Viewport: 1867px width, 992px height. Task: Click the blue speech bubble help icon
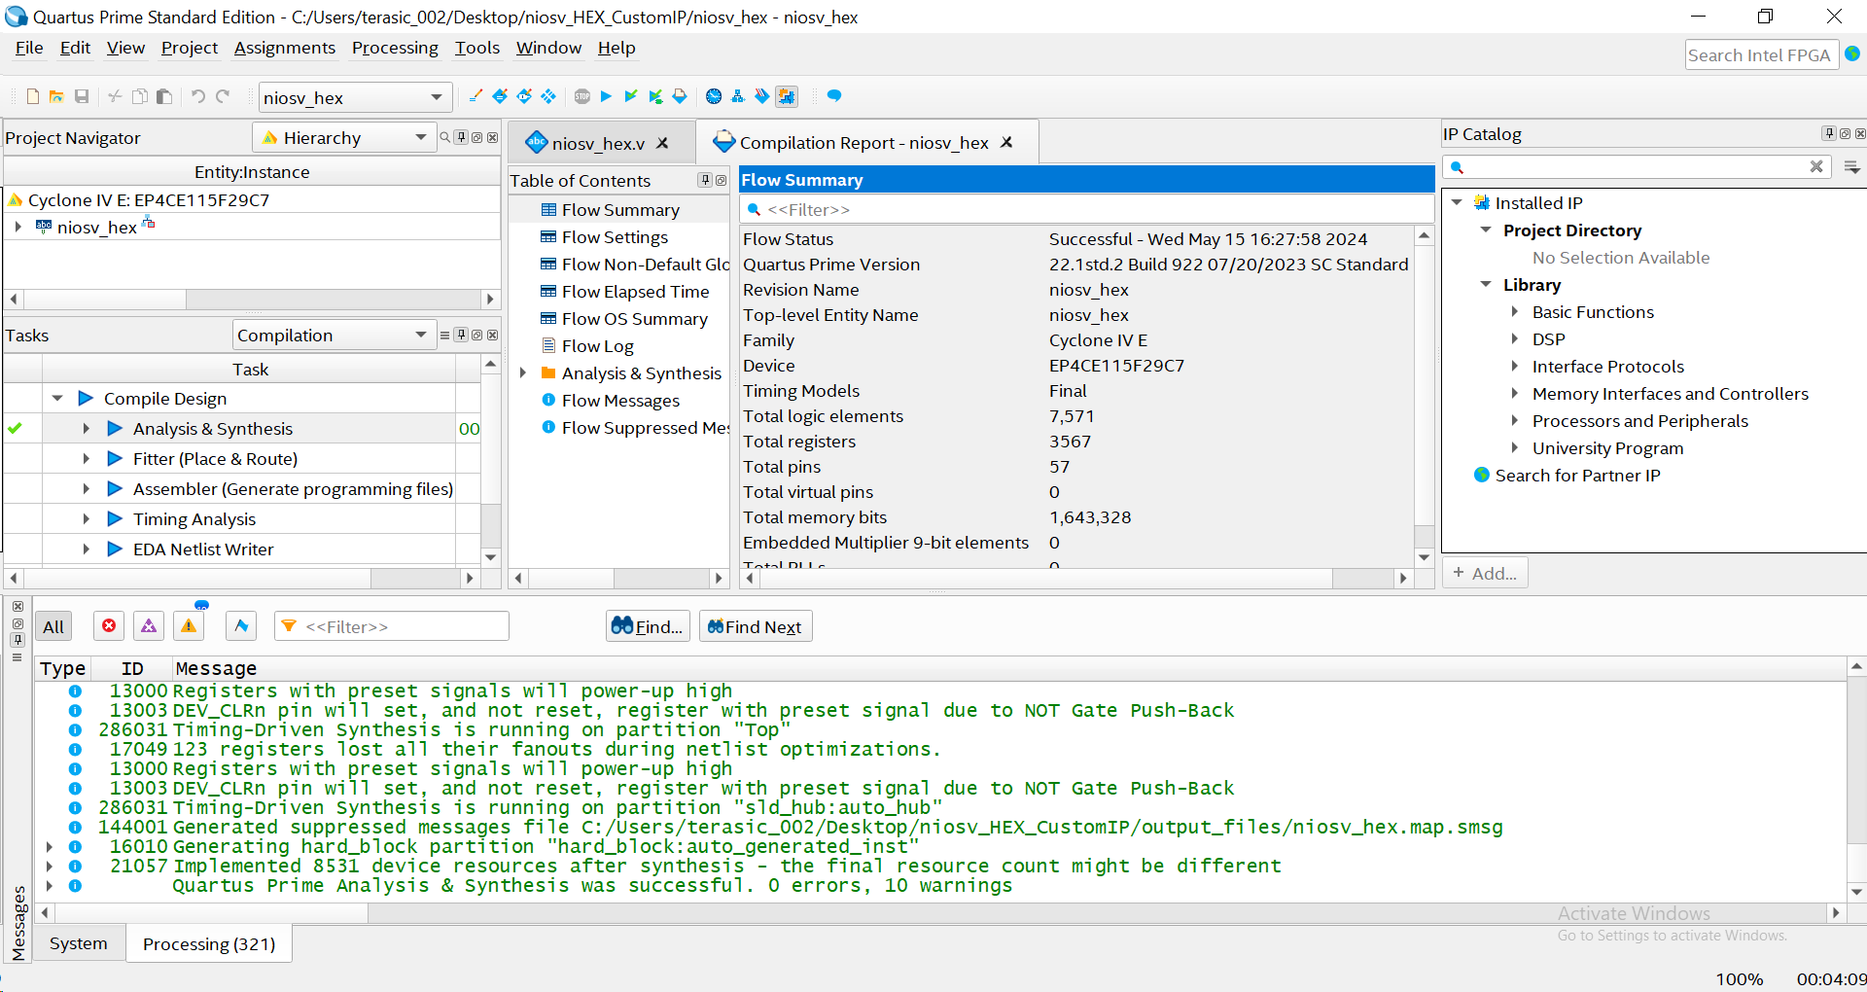[834, 96]
